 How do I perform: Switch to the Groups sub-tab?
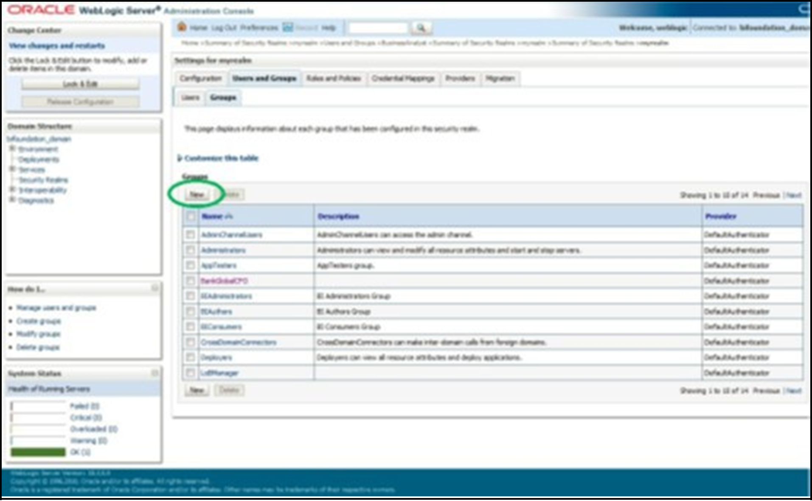pos(223,98)
